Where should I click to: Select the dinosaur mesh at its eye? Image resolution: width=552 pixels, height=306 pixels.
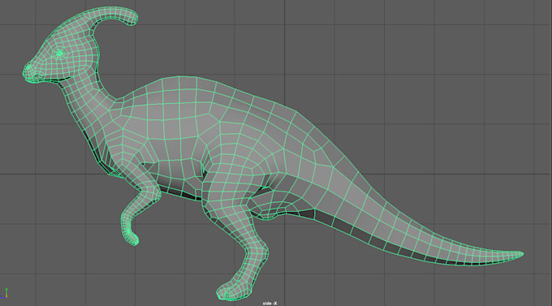(x=59, y=54)
